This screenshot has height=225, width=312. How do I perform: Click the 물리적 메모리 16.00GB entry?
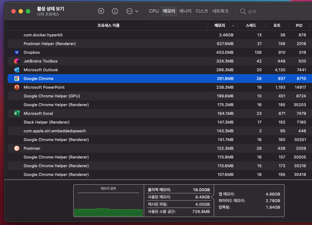(179, 190)
